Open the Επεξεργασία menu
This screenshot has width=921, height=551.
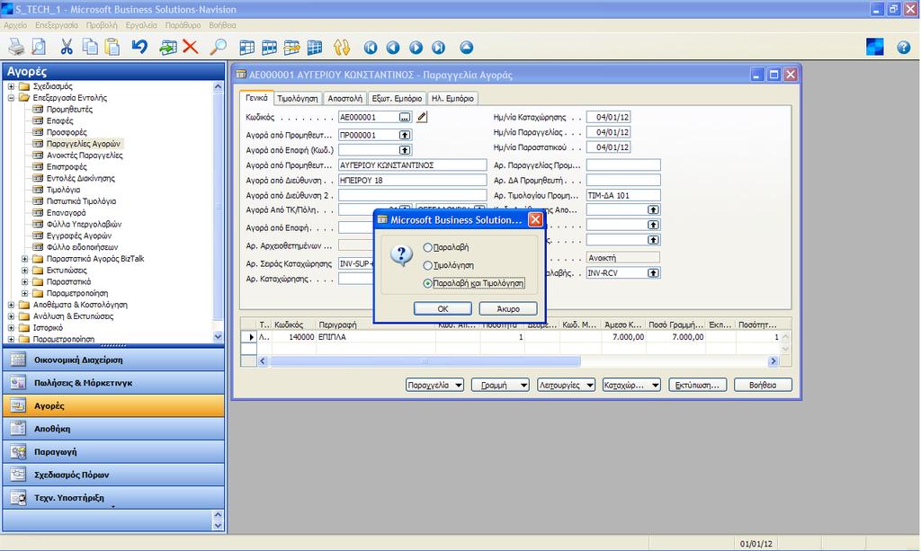pos(57,25)
